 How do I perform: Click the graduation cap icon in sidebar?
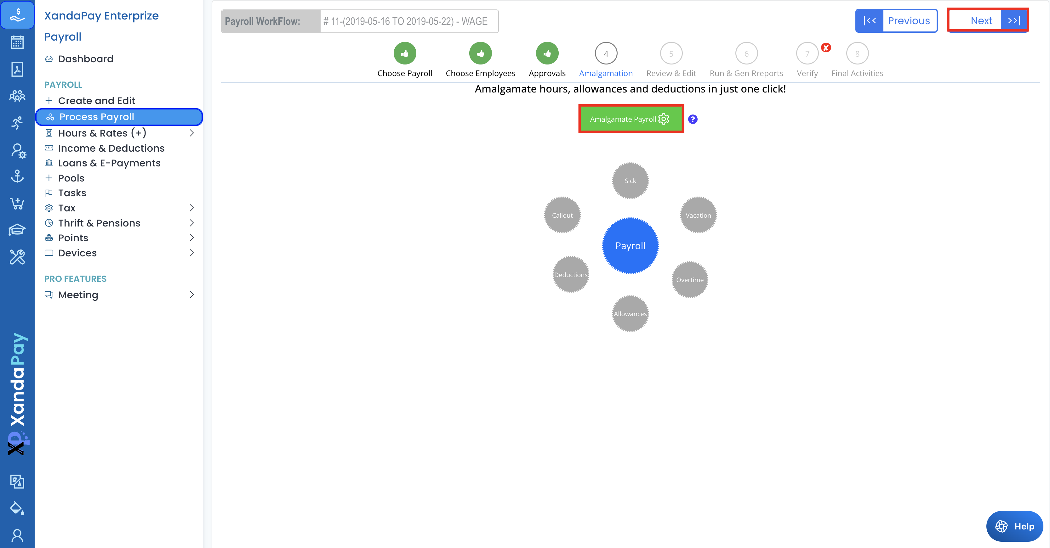17,230
